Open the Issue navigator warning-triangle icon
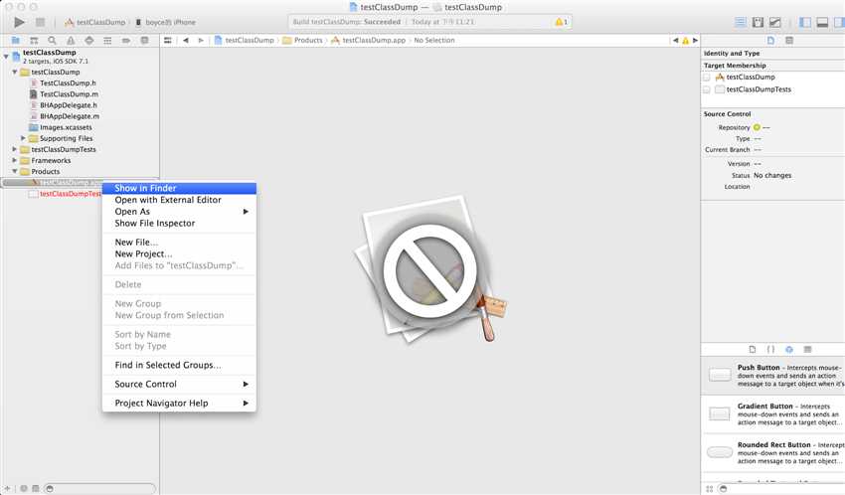Image resolution: width=845 pixels, height=495 pixels. pos(71,41)
